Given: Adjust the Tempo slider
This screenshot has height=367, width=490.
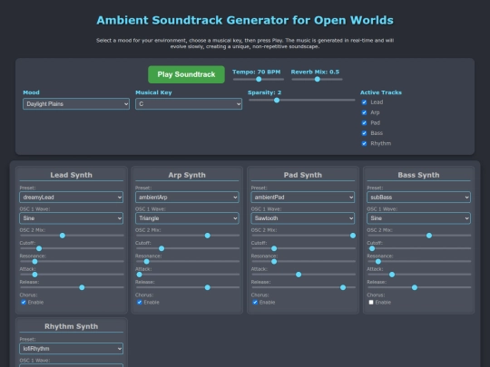Looking at the screenshot, I should [x=259, y=79].
